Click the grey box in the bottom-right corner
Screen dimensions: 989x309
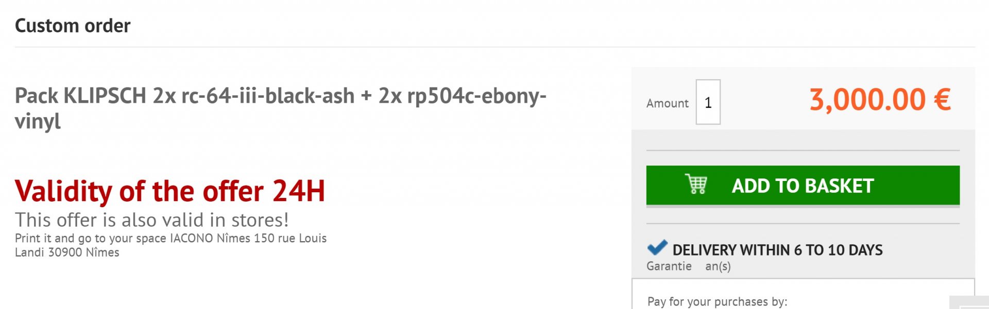[x=969, y=303]
